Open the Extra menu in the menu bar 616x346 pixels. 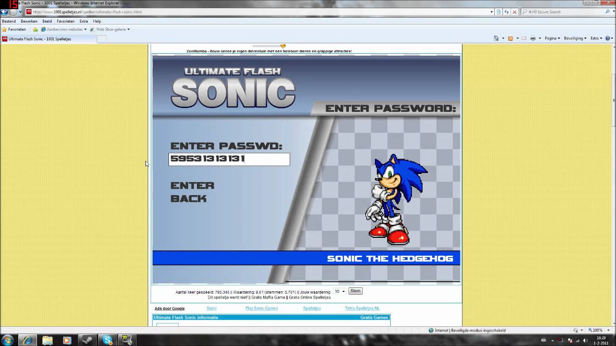click(x=84, y=21)
